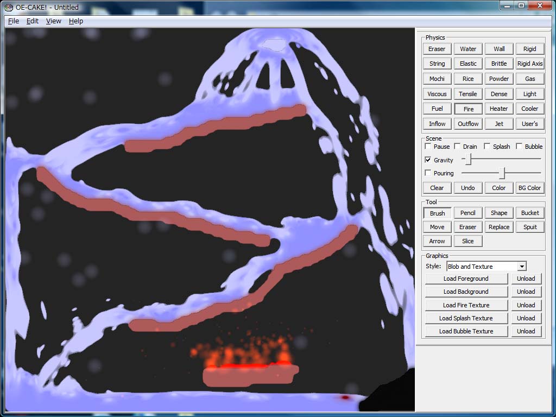
Task: Click Load Background button
Action: 466,292
